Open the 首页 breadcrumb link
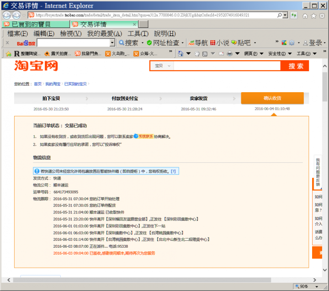 (38, 84)
